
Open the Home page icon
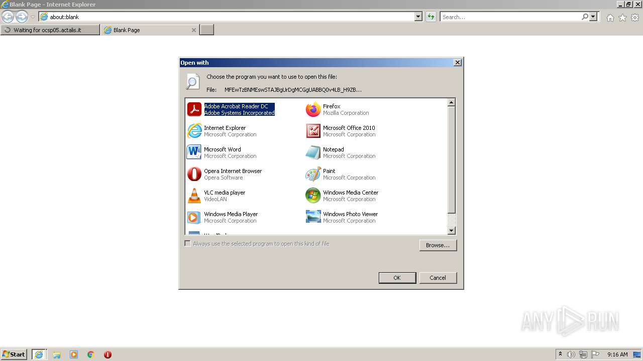[x=610, y=18]
